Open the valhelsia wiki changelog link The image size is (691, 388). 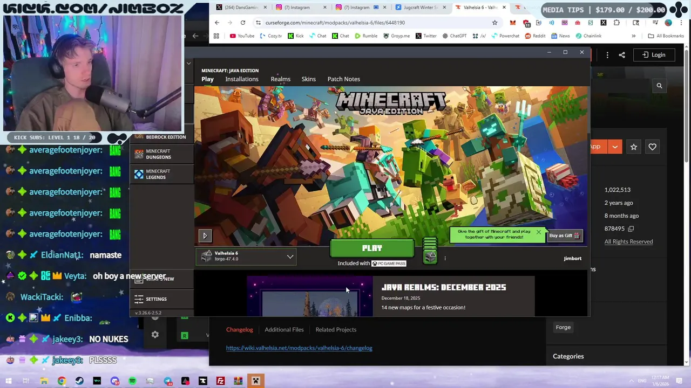[x=299, y=348]
